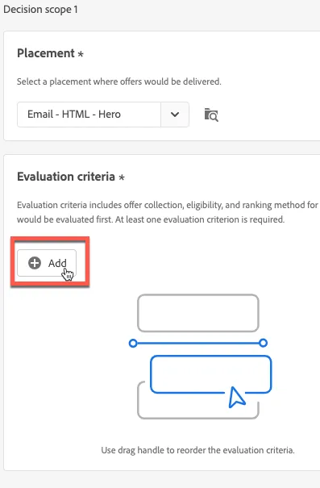Click the 'Select a placement where offers' description
This screenshot has width=320, height=488.
tap(119, 81)
